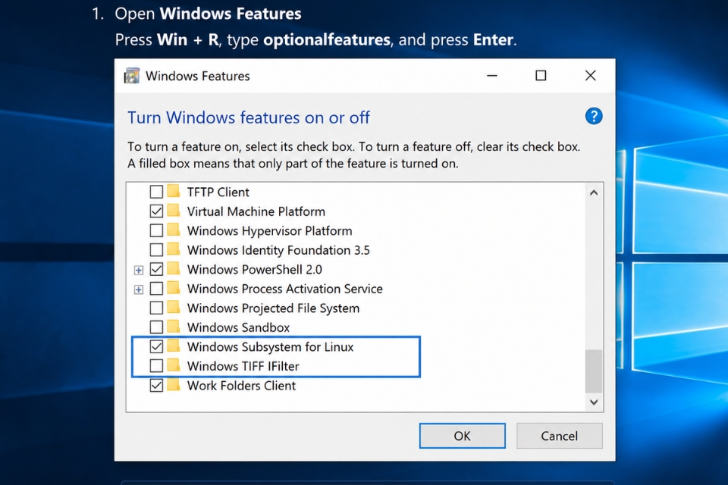This screenshot has width=728, height=485.
Task: Select "Windows Identity Foundation 3.5" label
Action: pyautogui.click(x=278, y=250)
